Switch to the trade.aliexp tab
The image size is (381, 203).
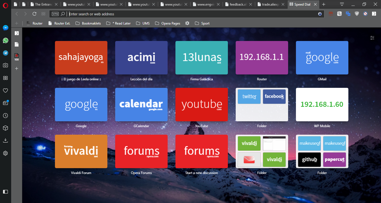(x=271, y=4)
